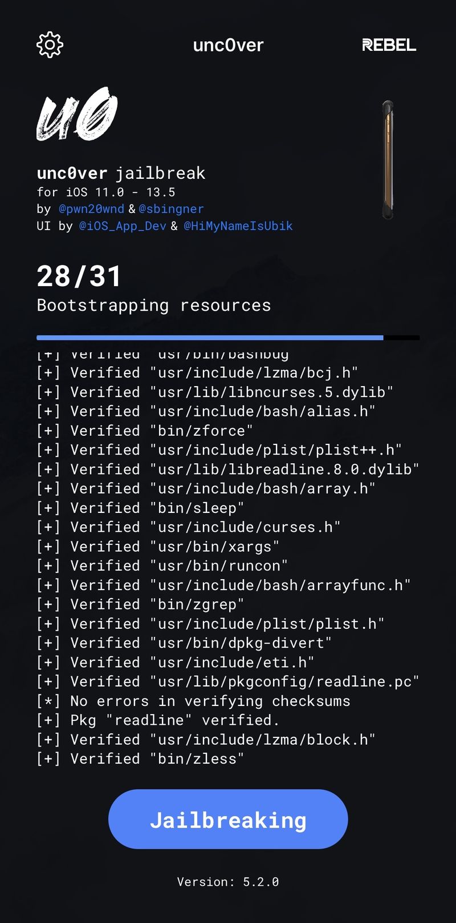Select log line Verified usr/lib/libncurses.5.dylib

215,392
